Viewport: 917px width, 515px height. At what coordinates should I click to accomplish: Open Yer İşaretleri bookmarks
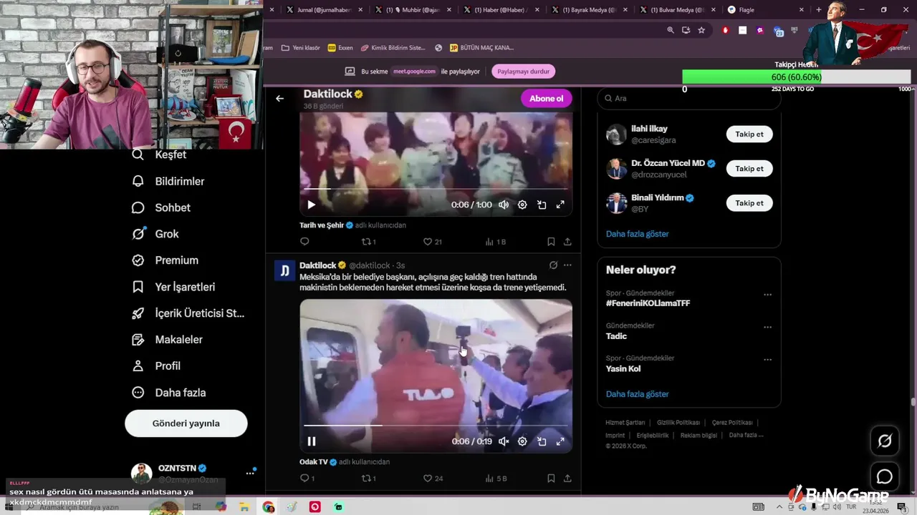173,287
